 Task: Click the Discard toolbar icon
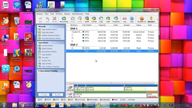coord(54,19)
